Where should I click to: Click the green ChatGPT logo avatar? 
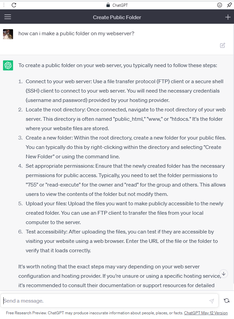coord(8,65)
